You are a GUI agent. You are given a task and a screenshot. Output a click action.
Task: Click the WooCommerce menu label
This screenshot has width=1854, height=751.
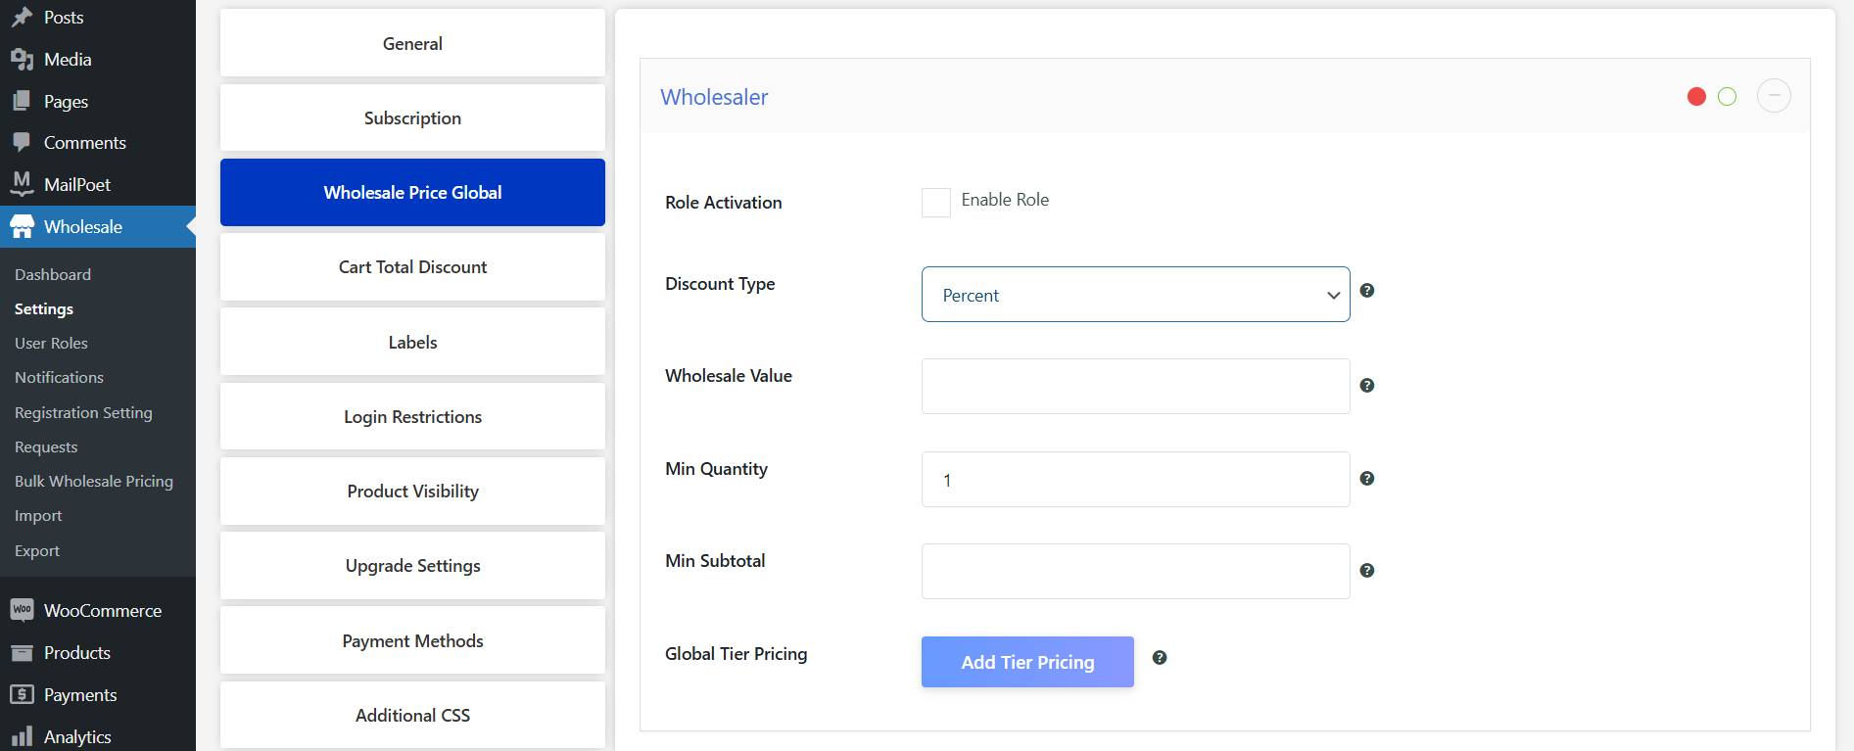point(103,610)
